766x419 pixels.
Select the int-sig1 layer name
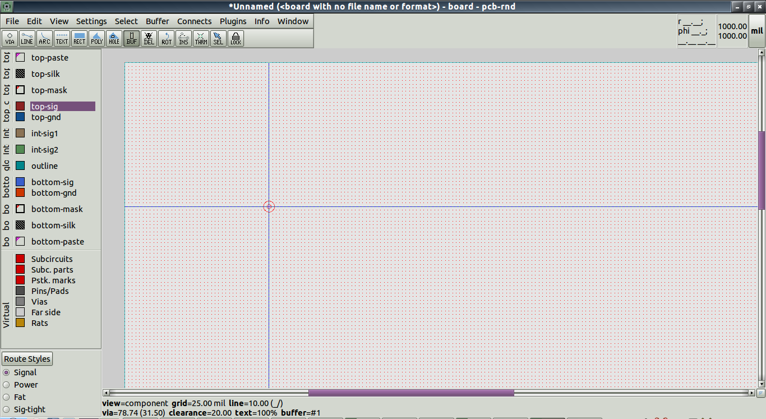tap(45, 133)
